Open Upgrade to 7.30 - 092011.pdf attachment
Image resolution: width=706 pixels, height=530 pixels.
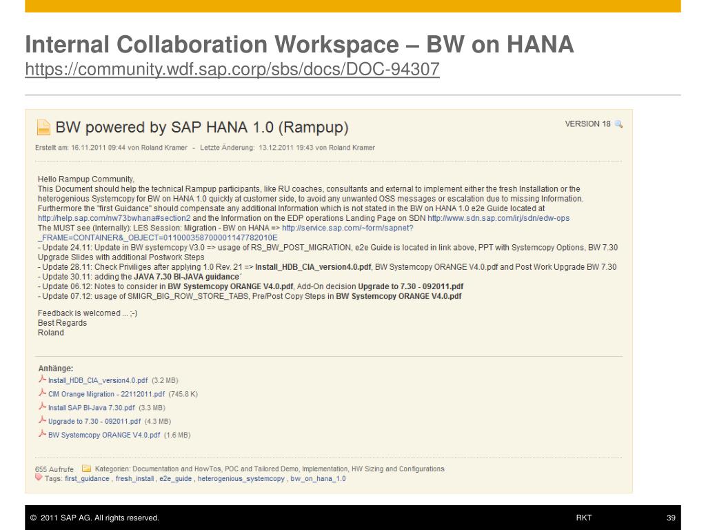(x=94, y=421)
